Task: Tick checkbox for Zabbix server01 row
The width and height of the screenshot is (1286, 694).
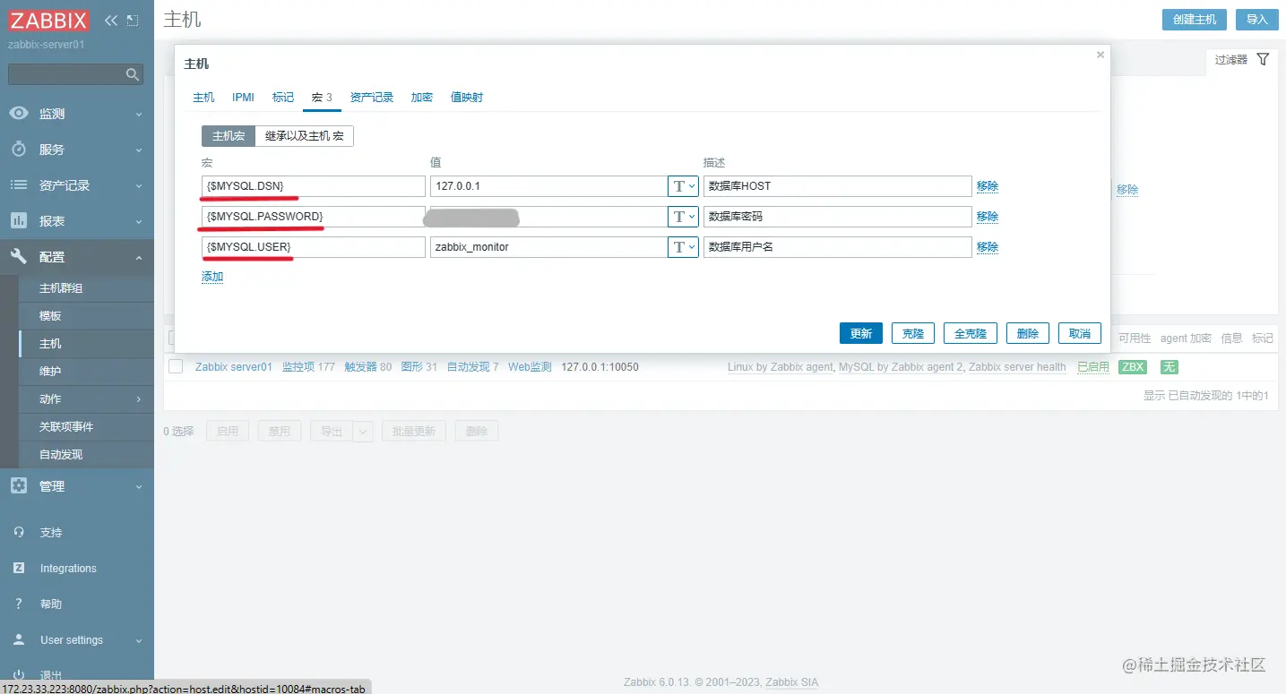Action: click(x=176, y=366)
